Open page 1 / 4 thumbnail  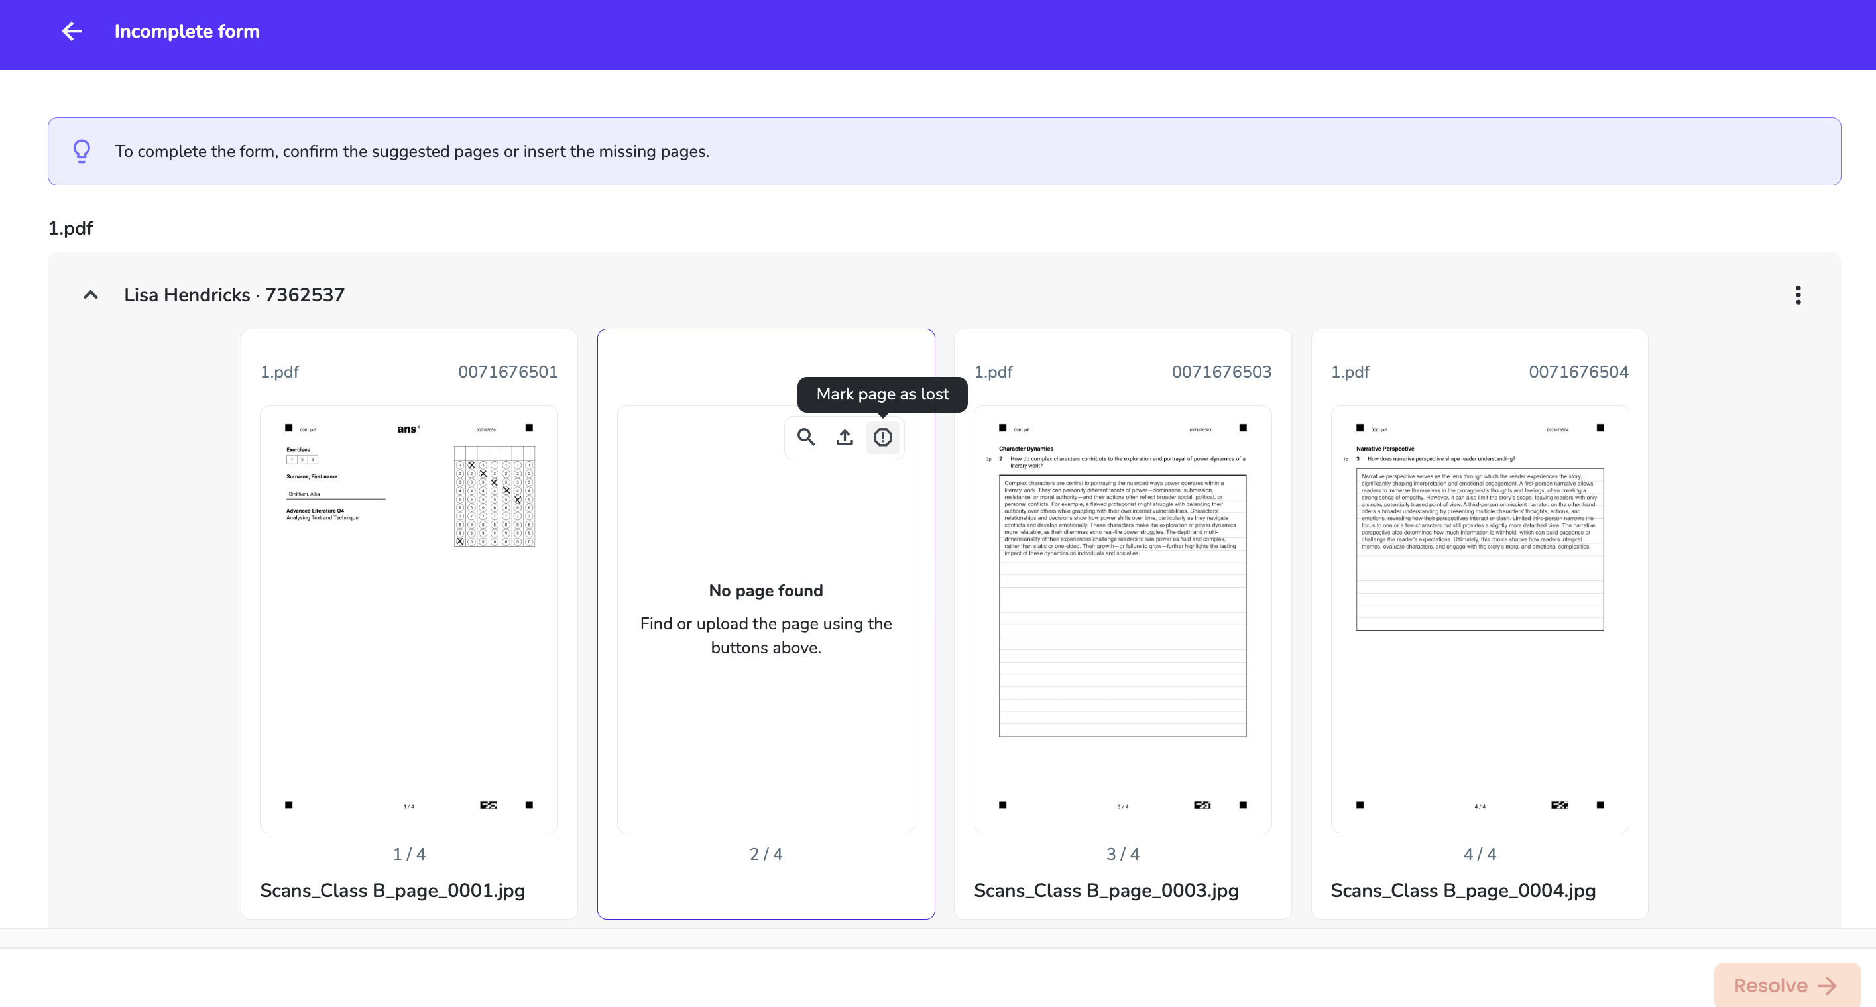(408, 619)
